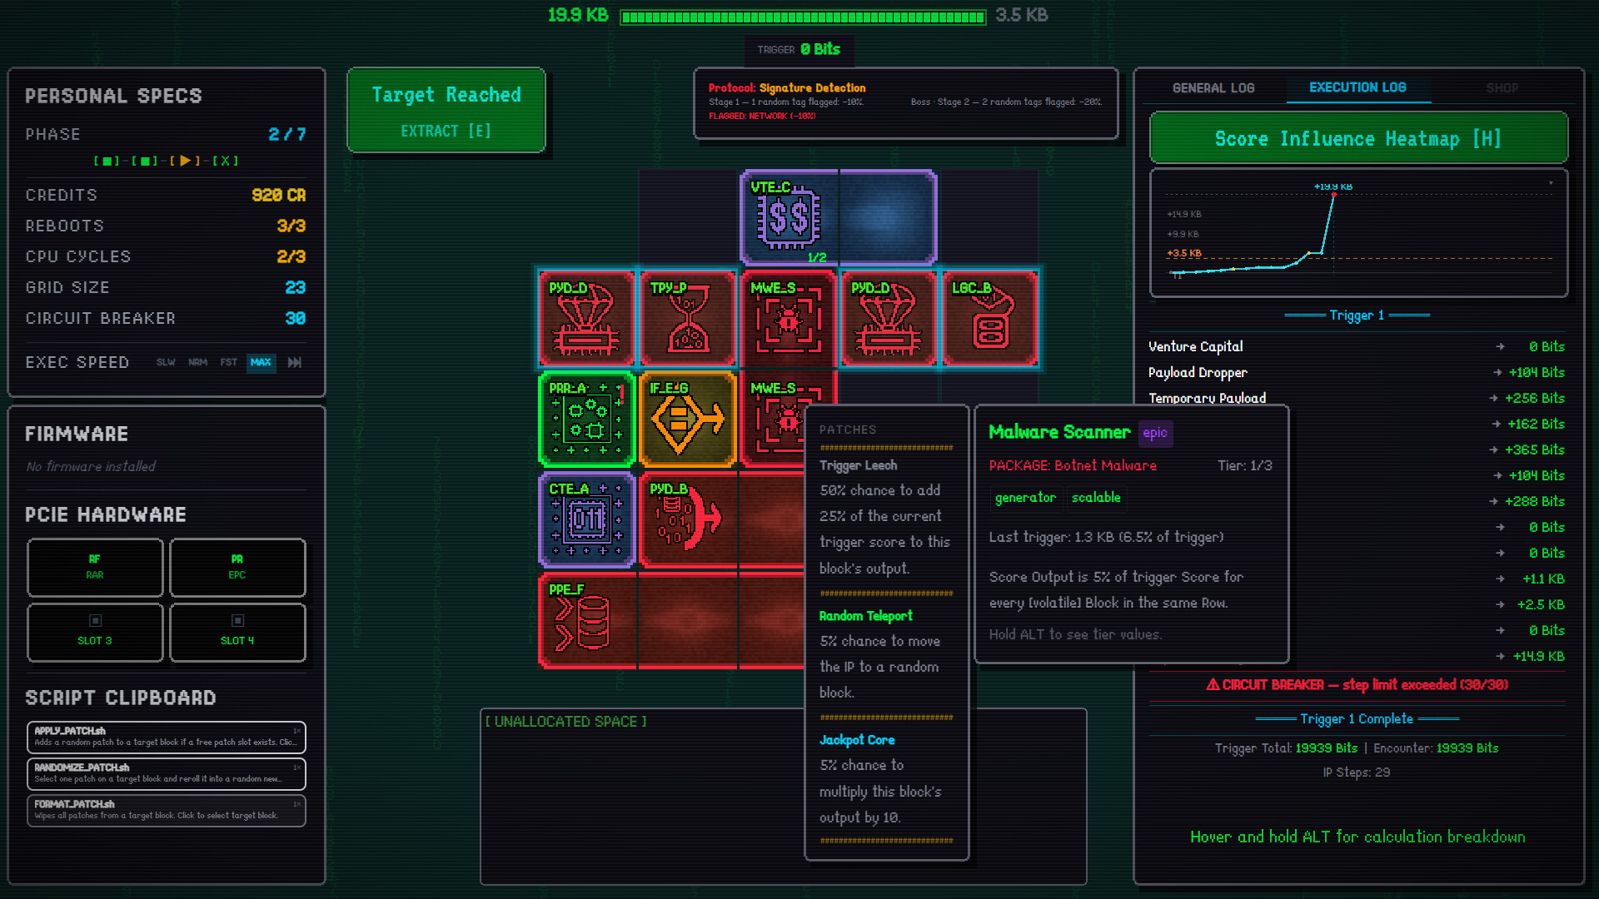Click the Venture Capital log row

point(1357,346)
